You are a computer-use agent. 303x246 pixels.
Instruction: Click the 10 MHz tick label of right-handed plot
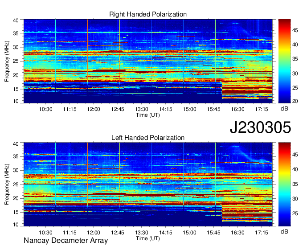click(16, 101)
